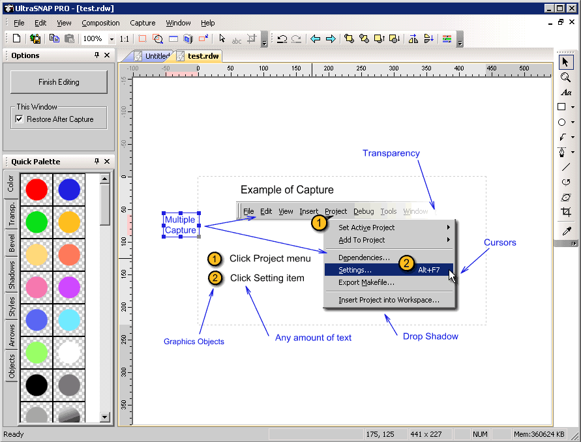Viewport: 581px width, 442px height.
Task: Click the cyan right arrow icon
Action: (331, 38)
